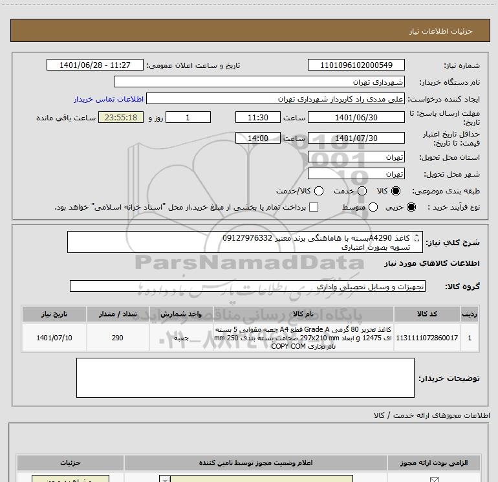Select the جزیی purchase type radio
This screenshot has height=482, width=498.
411,207
